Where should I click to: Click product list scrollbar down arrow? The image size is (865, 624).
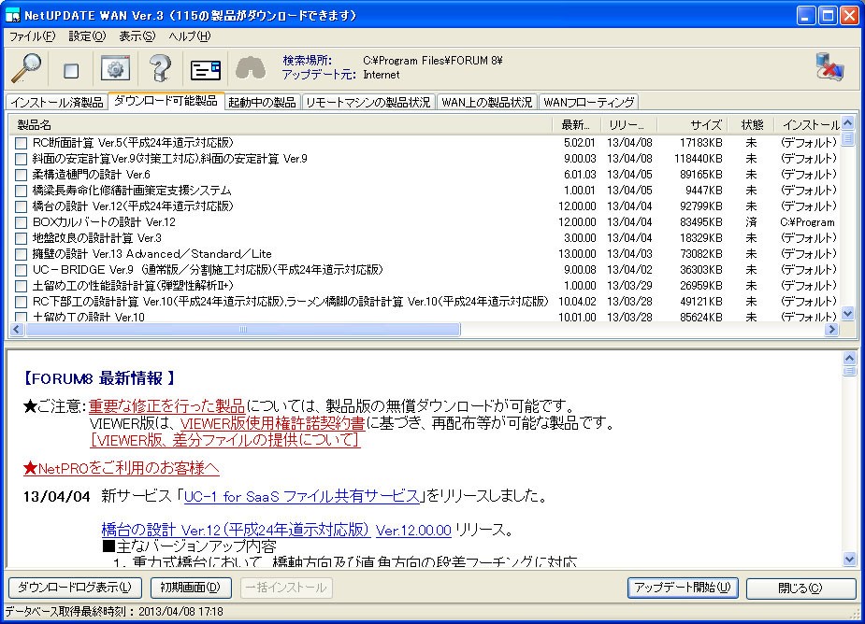(x=848, y=314)
